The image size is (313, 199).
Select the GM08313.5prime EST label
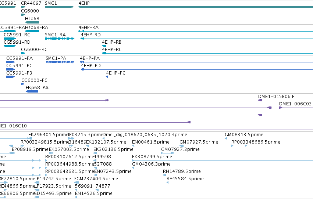point(244,135)
